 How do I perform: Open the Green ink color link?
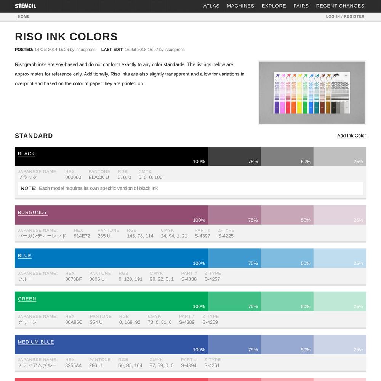27,299
